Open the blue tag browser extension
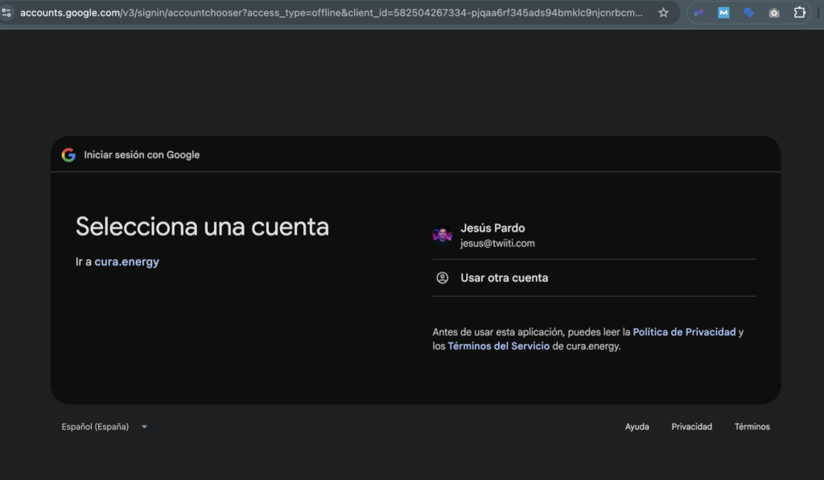The image size is (824, 480). [x=749, y=13]
